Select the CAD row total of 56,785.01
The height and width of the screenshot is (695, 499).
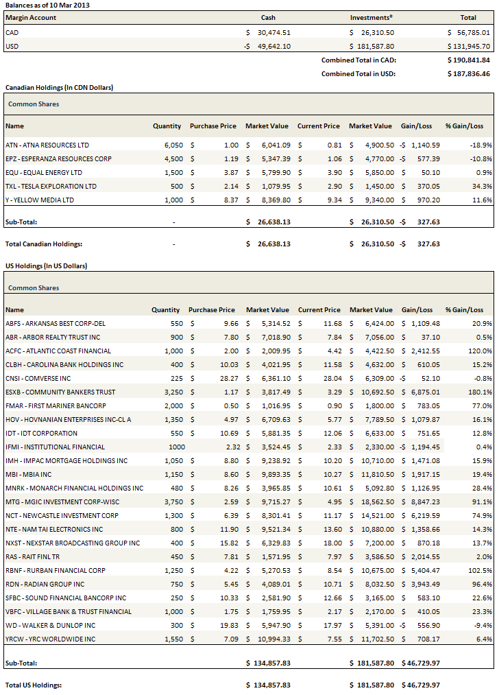click(x=469, y=32)
